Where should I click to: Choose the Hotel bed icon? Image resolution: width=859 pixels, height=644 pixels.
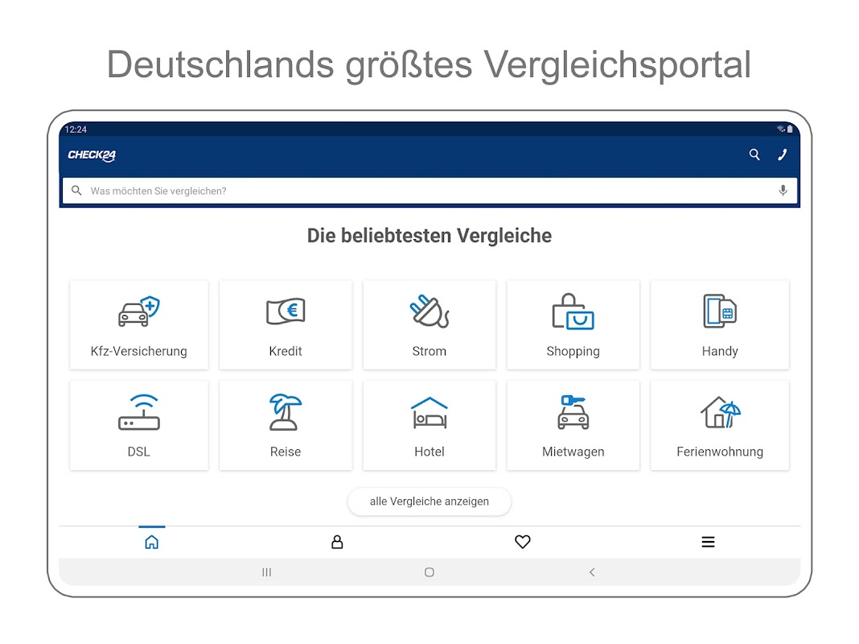click(429, 412)
